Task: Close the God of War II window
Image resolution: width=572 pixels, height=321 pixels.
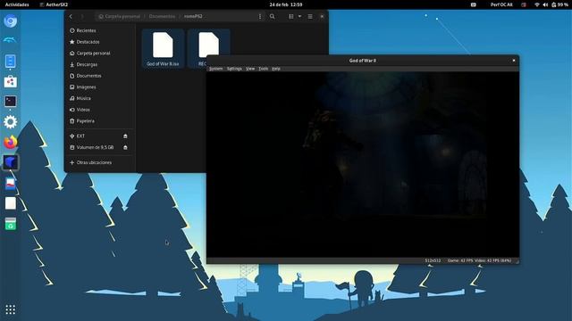Action: [x=514, y=61]
